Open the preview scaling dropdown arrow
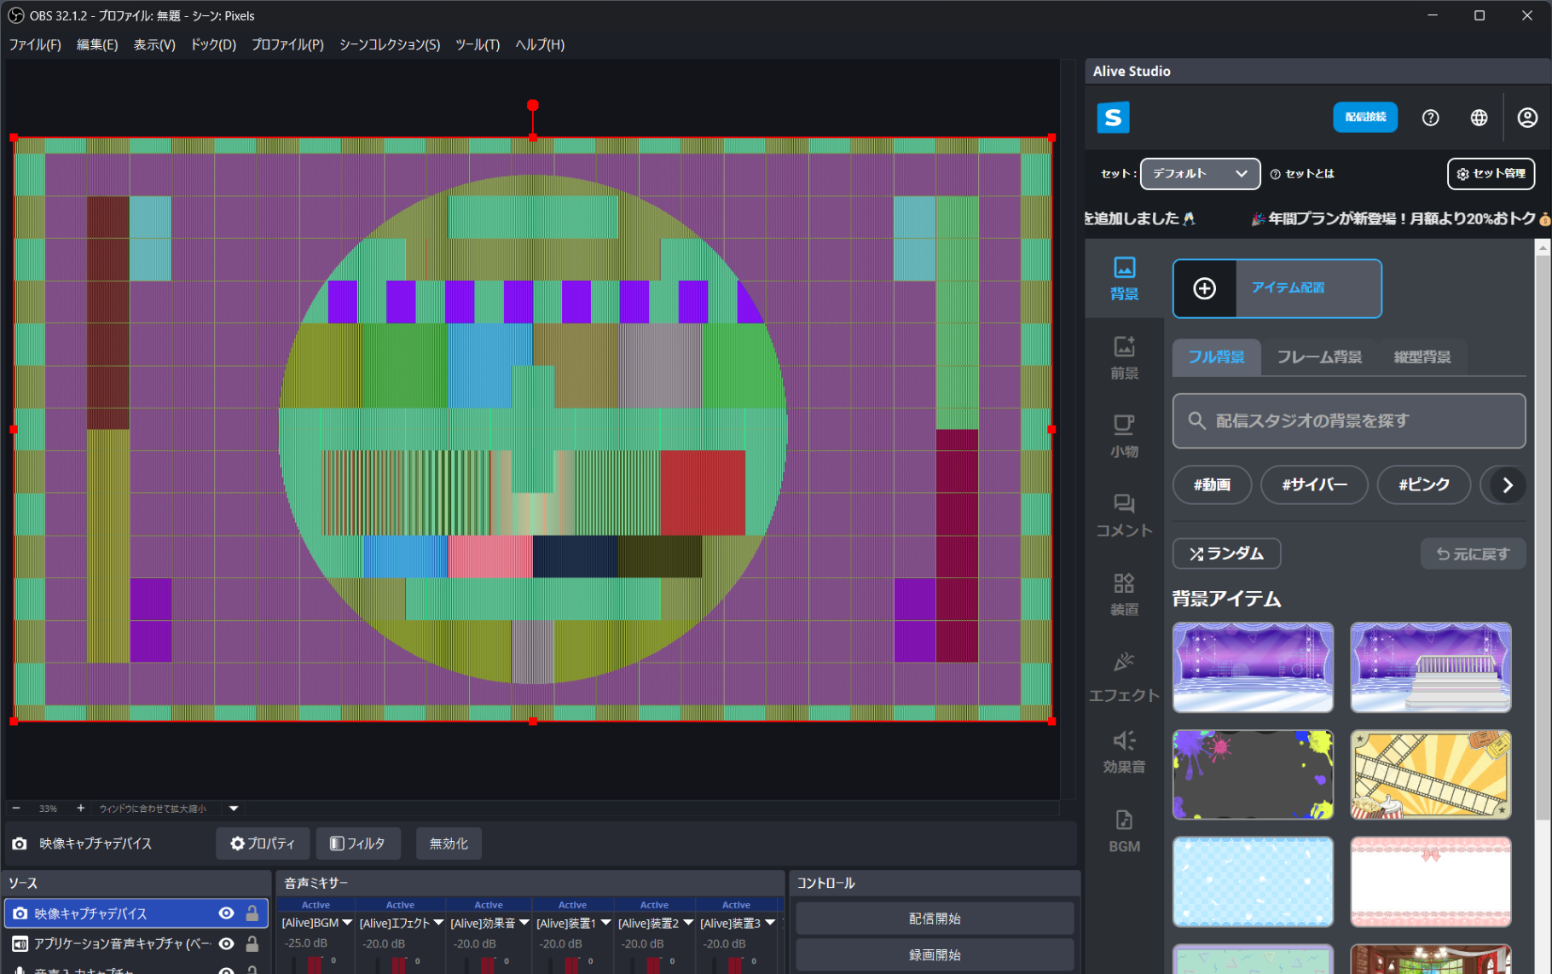1552x974 pixels. 234,808
